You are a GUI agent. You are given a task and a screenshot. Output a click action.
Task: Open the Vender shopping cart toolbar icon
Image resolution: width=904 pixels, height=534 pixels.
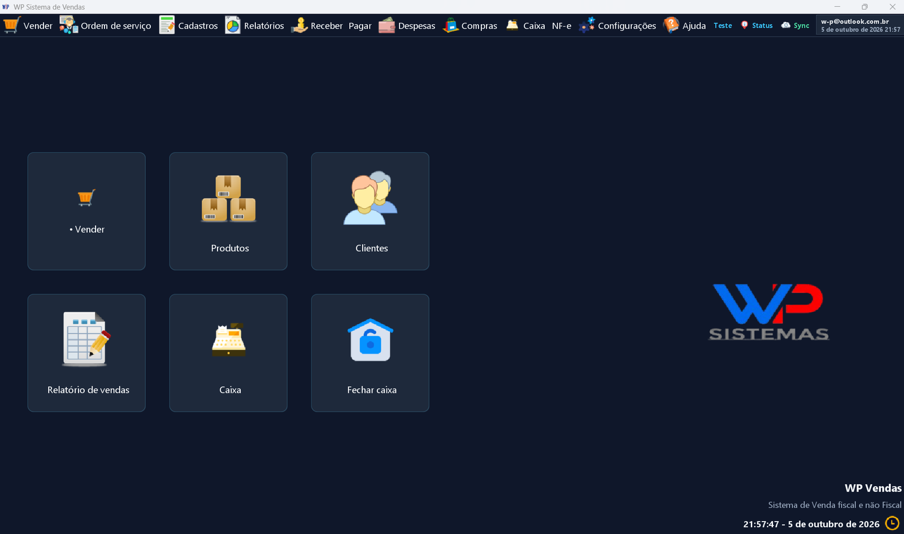tap(12, 25)
